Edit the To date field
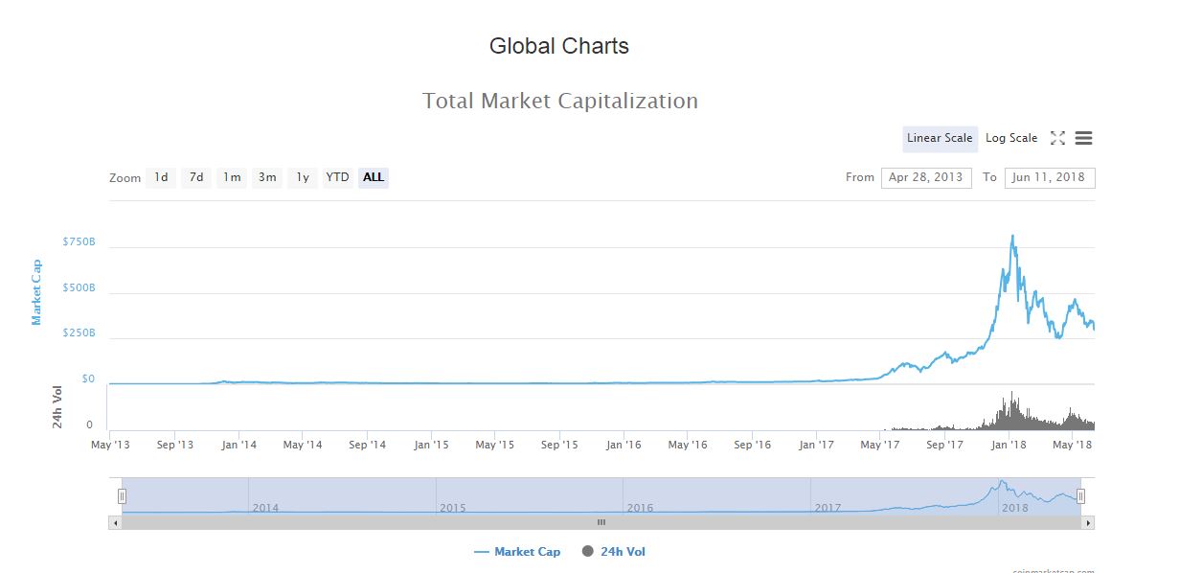The image size is (1202, 573). (1049, 177)
